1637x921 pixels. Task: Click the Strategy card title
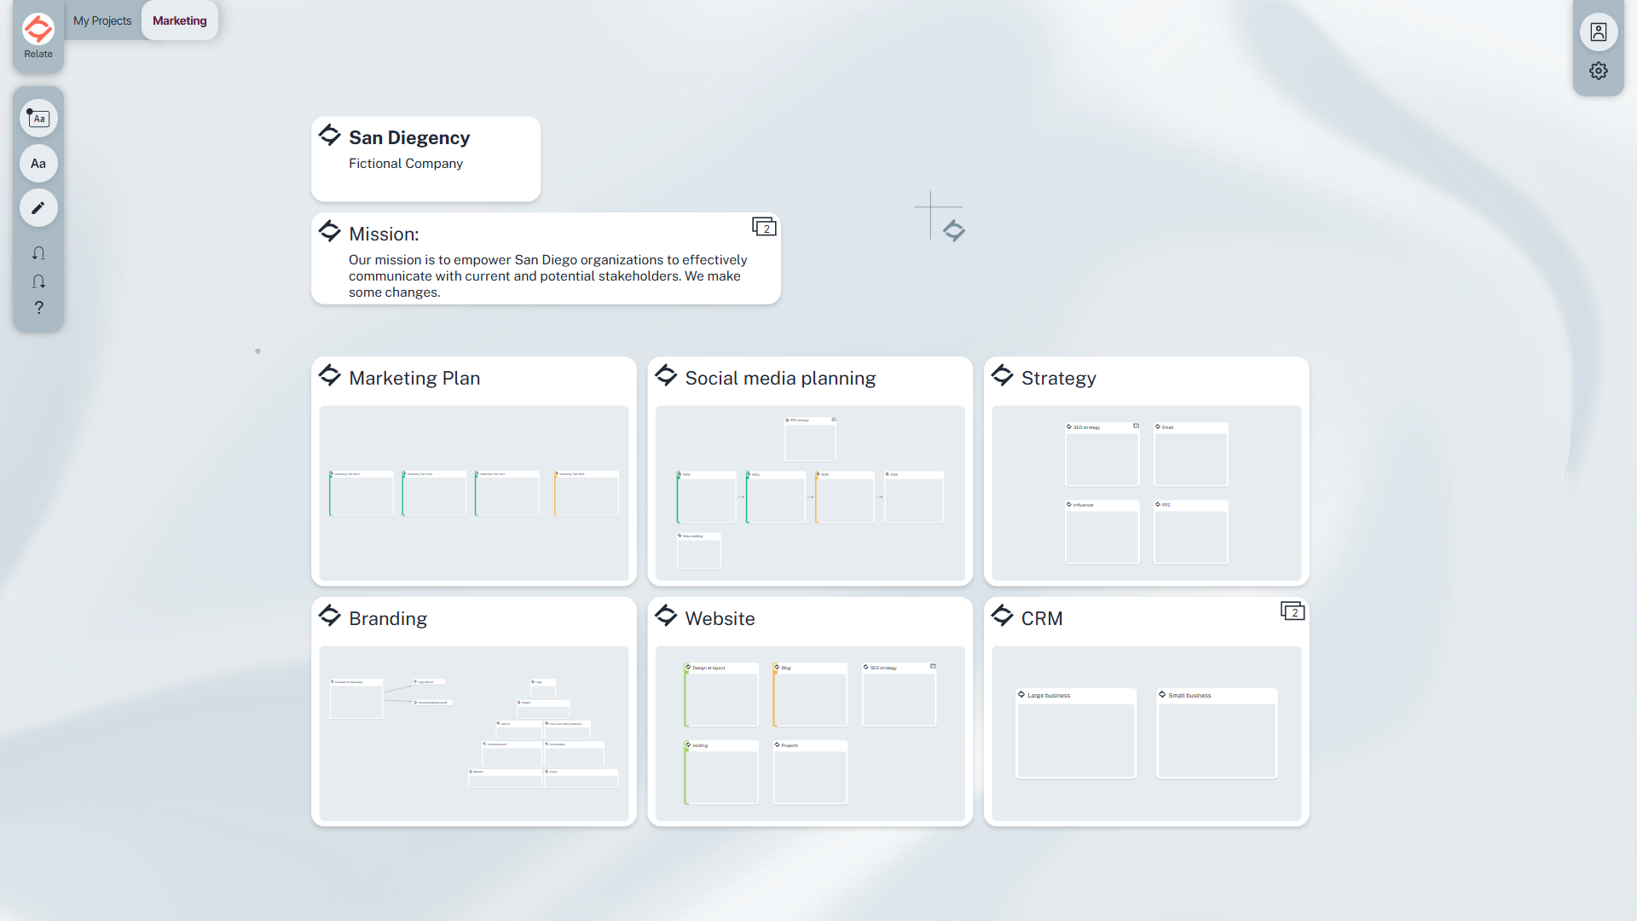1058,378
